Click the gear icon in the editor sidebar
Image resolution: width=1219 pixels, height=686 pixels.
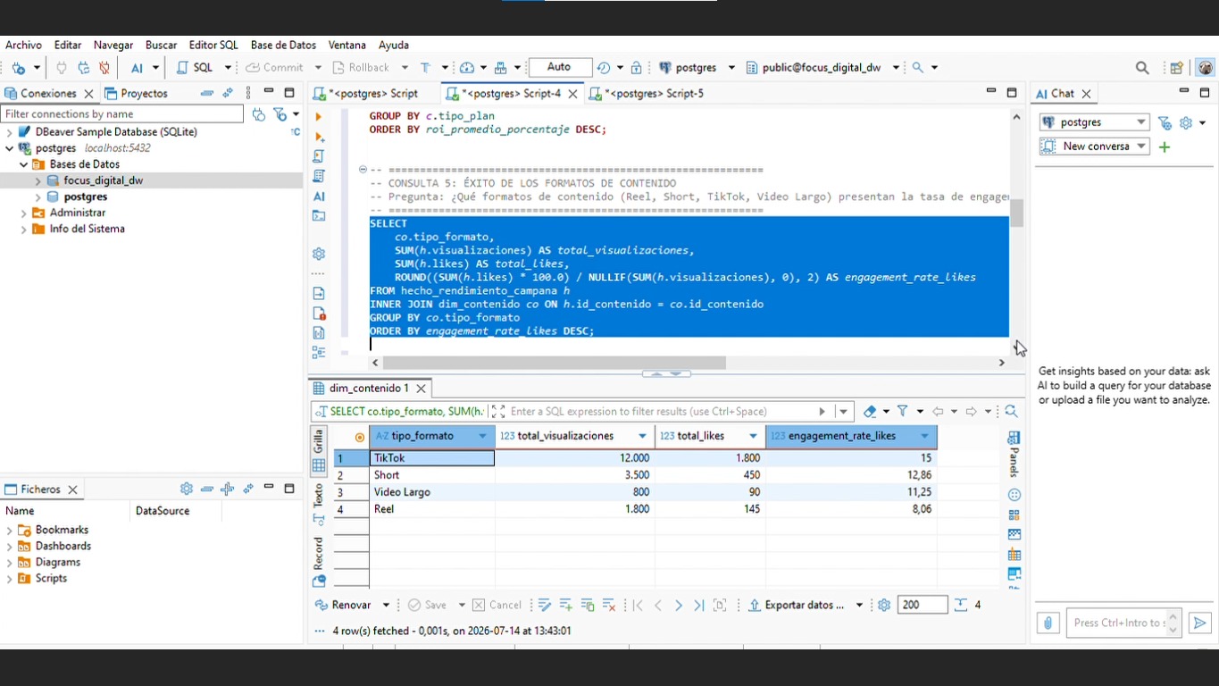(319, 254)
